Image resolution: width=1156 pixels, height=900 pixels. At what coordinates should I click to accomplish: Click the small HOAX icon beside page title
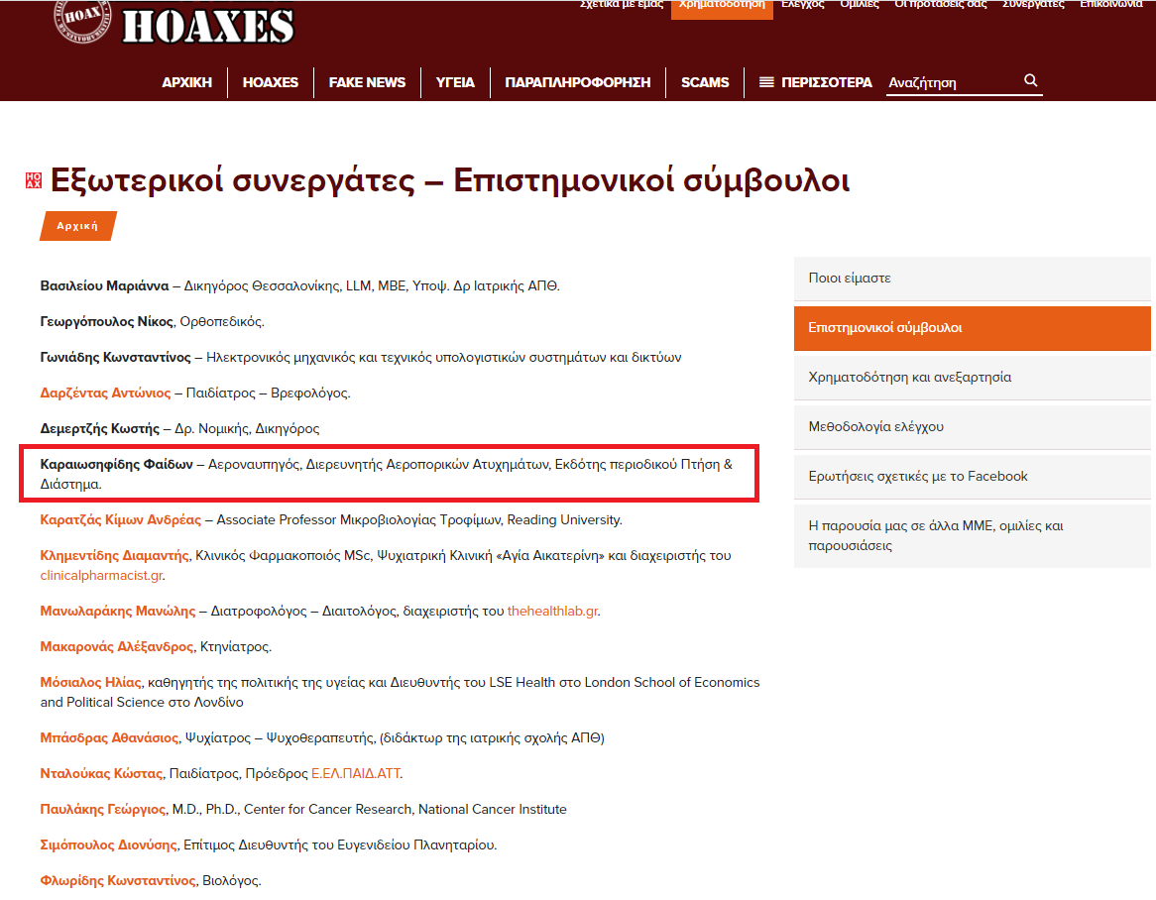[x=33, y=180]
